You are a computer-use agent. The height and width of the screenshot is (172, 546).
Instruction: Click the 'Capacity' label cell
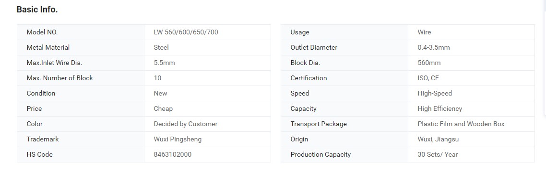pos(344,108)
